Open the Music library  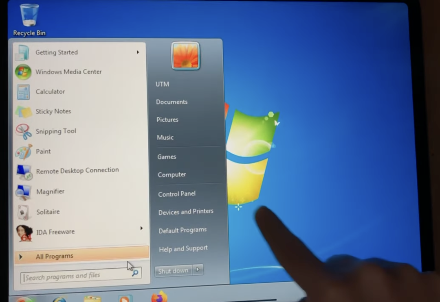click(x=165, y=137)
